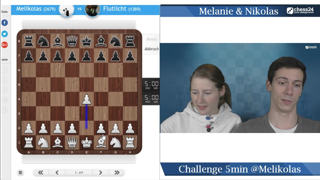
Task: Click the black knight on b8
Action: tap(43, 41)
